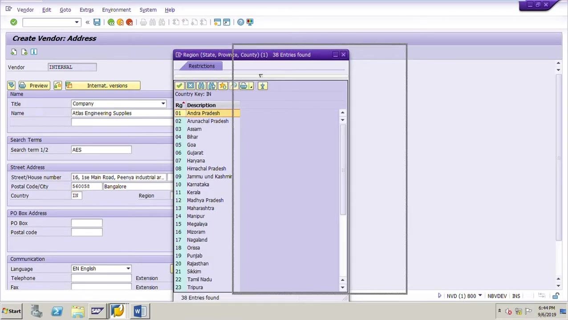
Task: Open the file explorer taskbar icon
Action: click(x=77, y=311)
